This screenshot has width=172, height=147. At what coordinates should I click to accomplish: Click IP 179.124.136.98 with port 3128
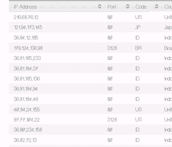point(28,48)
